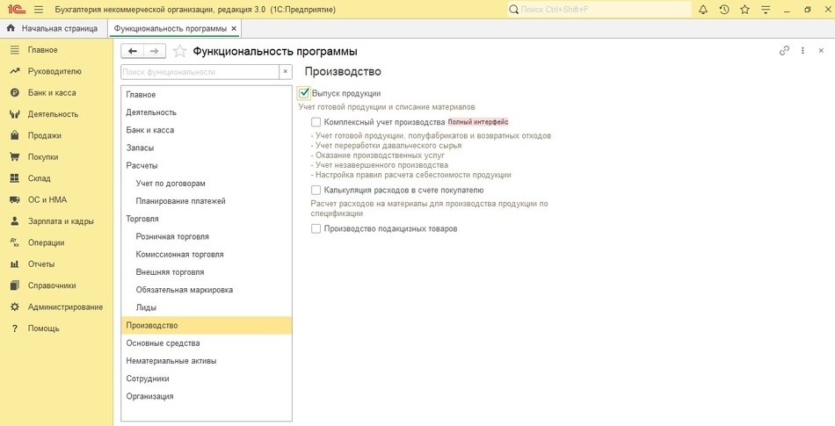This screenshot has height=426, width=835.
Task: Enable Производство подакцизных товаров option
Action: [x=316, y=228]
